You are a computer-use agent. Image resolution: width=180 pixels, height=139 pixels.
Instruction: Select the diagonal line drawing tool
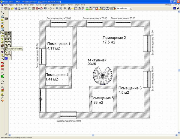point(2,81)
